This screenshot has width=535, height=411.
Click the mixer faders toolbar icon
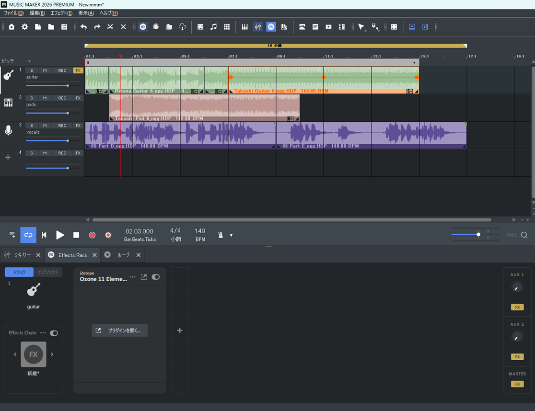[258, 27]
